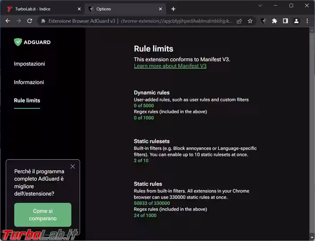Toggle the browser side panel
The width and height of the screenshot is (315, 241).
point(285,21)
